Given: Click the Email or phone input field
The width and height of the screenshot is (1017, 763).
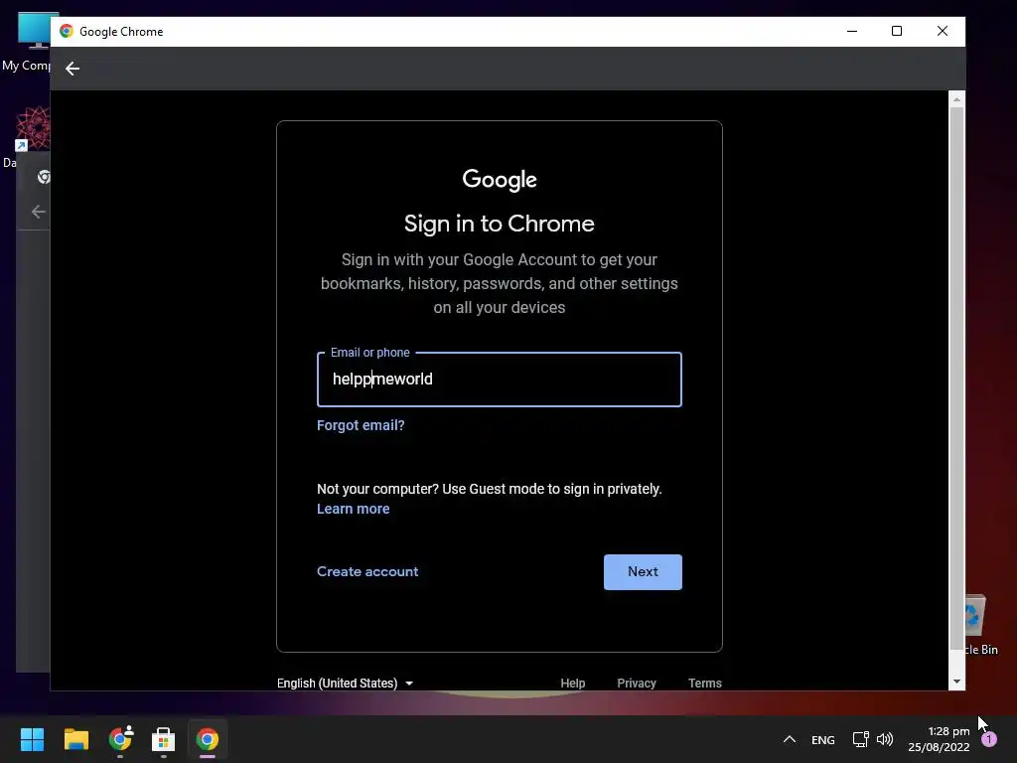Looking at the screenshot, I should [499, 380].
